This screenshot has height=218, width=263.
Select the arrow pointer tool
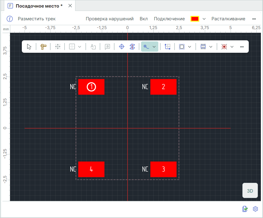(x=29, y=47)
